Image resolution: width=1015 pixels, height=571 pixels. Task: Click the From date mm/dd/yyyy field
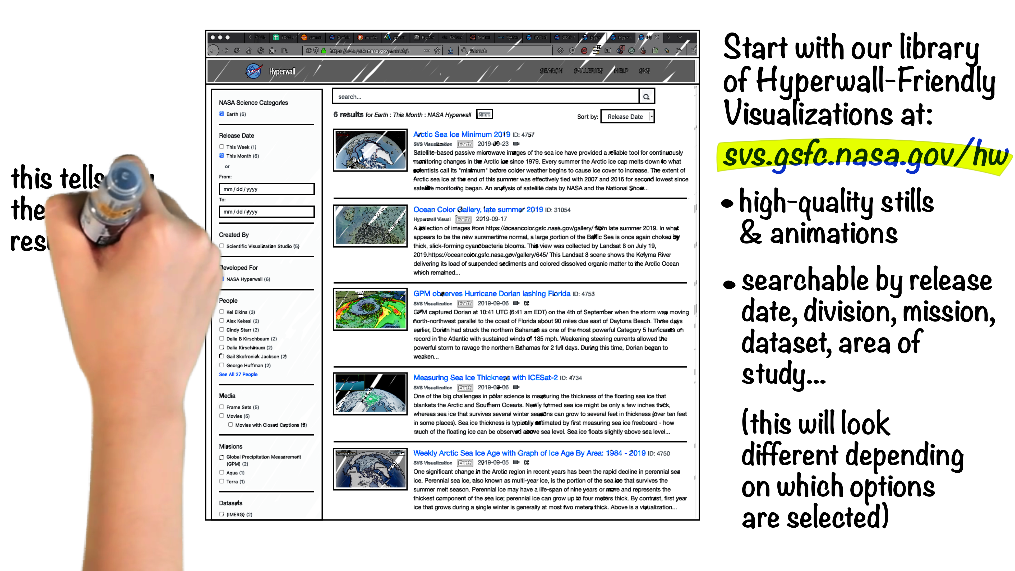point(267,189)
